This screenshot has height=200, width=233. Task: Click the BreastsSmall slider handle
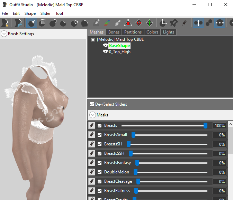[x=133, y=135]
